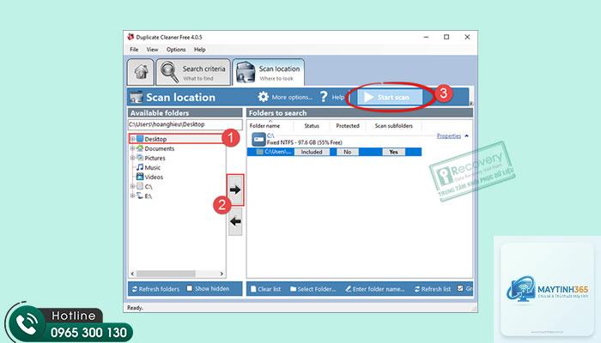
Task: Select the C:\Users folder row
Action: [x=334, y=152]
